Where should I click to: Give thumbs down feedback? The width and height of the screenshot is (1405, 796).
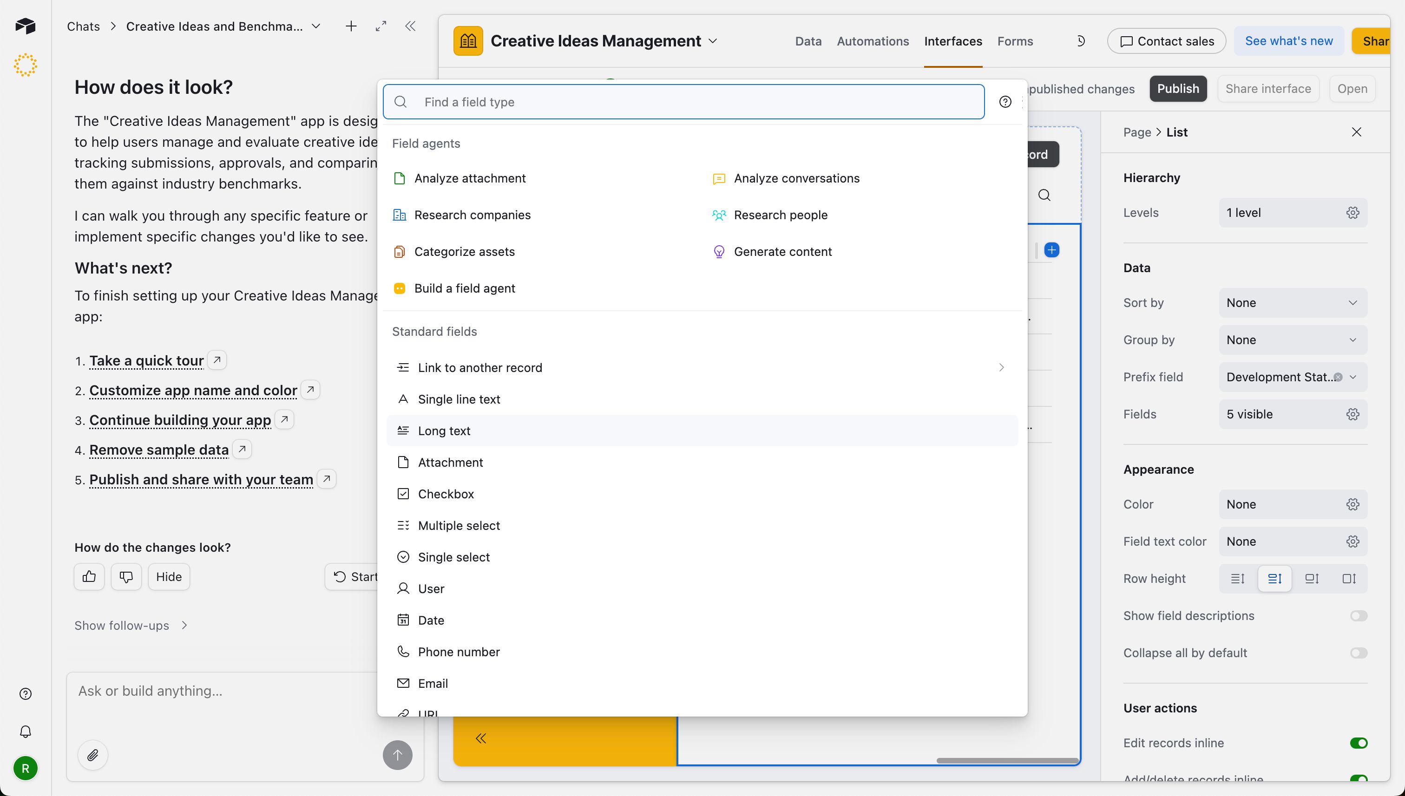(126, 577)
